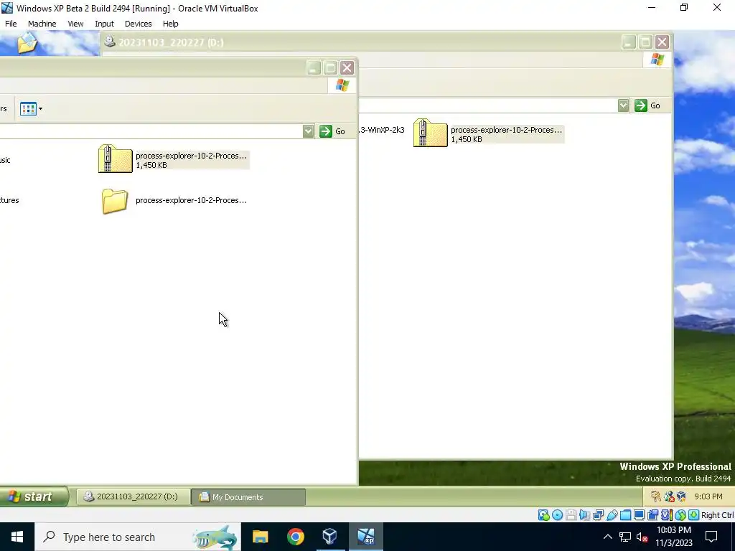Click the muted volume tray icon

[x=642, y=537]
